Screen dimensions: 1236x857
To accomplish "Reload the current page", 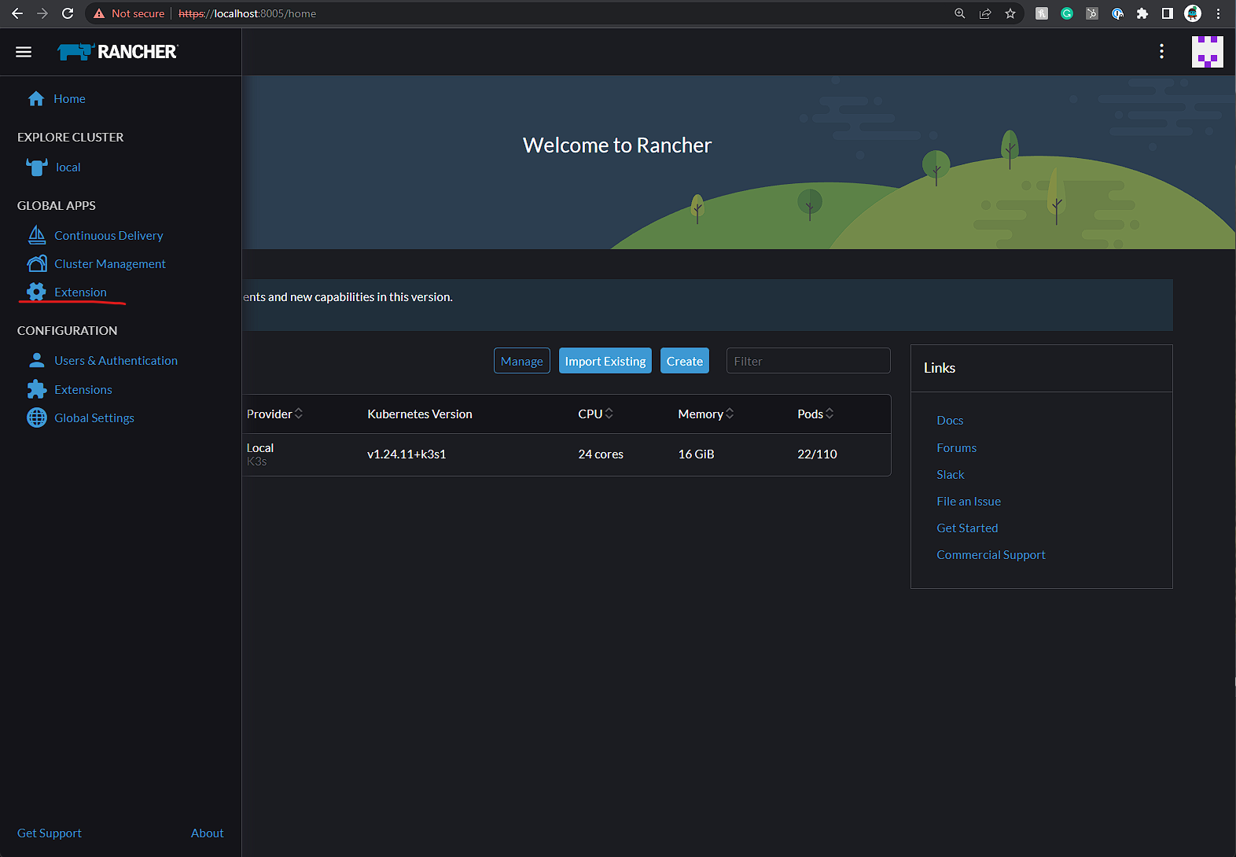I will coord(68,13).
